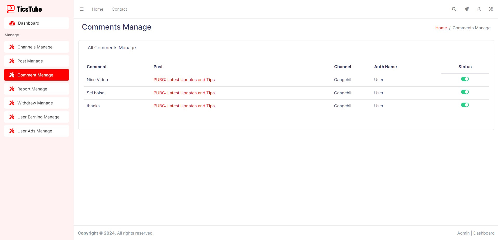Click the Comment column header
The height and width of the screenshot is (240, 498).
point(96,67)
